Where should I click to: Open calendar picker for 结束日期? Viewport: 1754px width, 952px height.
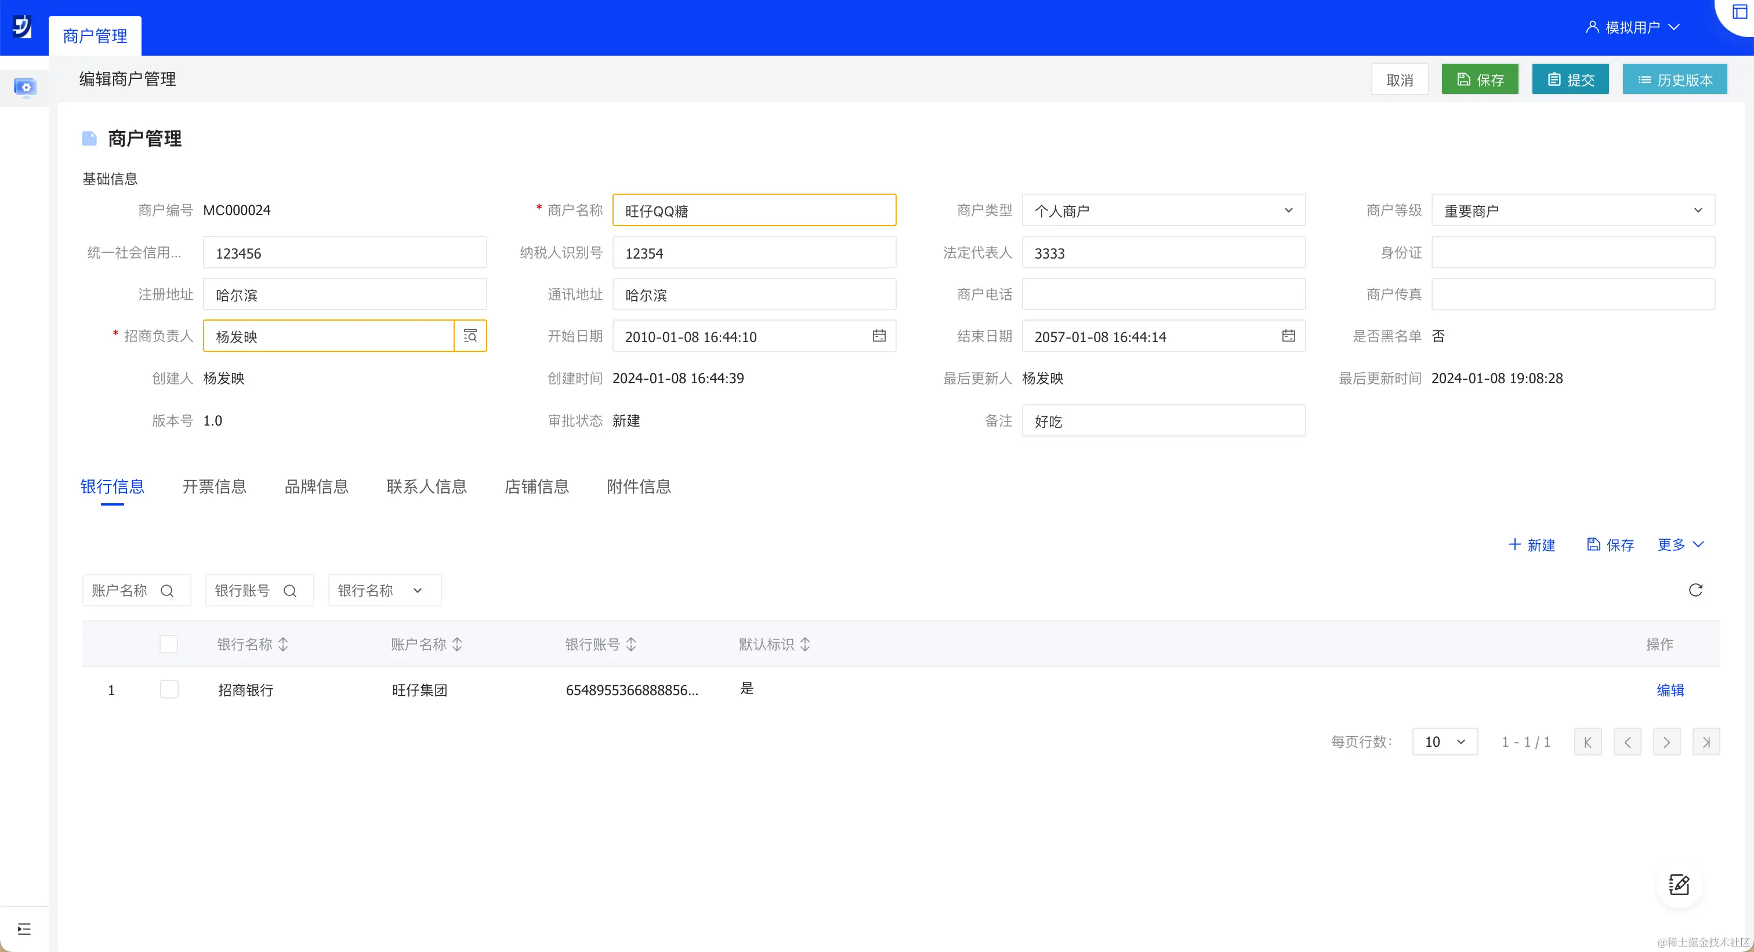(x=1288, y=336)
